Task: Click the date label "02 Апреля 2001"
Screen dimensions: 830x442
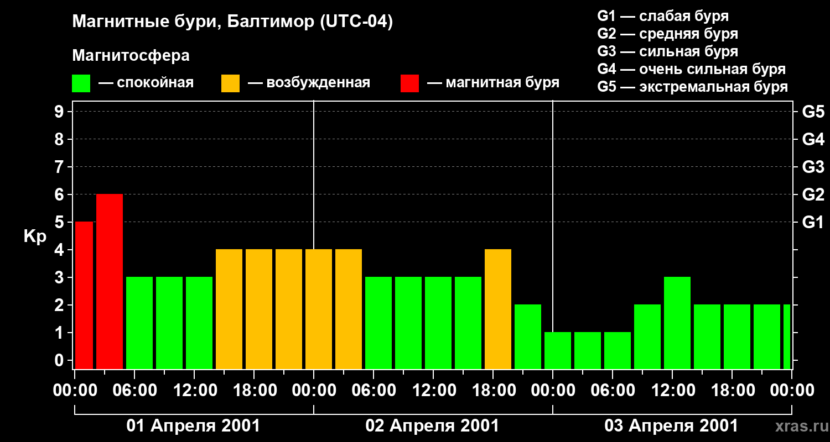Action: 433,426
